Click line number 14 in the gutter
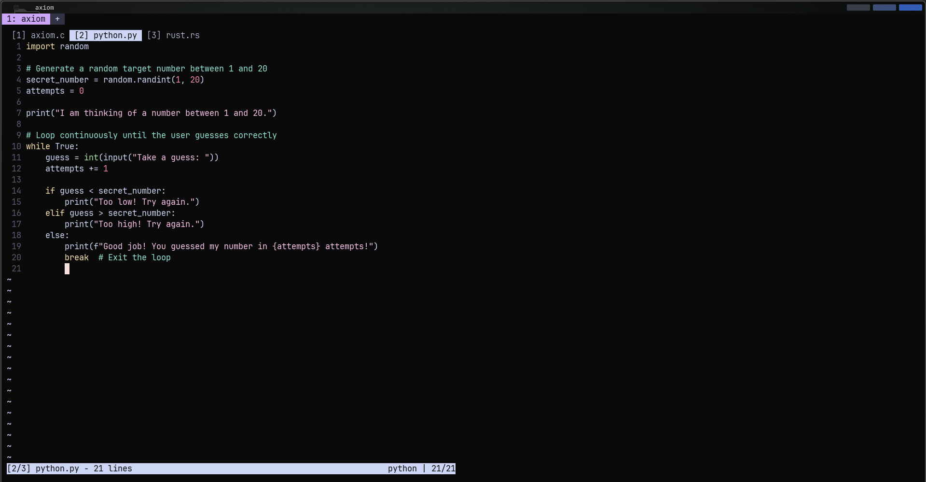Screen dimensions: 926x482 pyautogui.click(x=16, y=191)
